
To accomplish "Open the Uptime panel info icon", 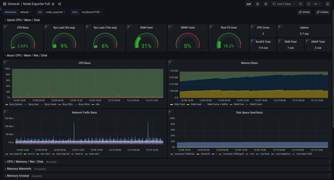I will coord(279,26).
